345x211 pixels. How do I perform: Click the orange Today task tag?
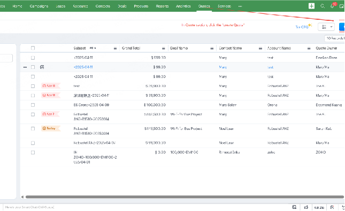coord(50,128)
